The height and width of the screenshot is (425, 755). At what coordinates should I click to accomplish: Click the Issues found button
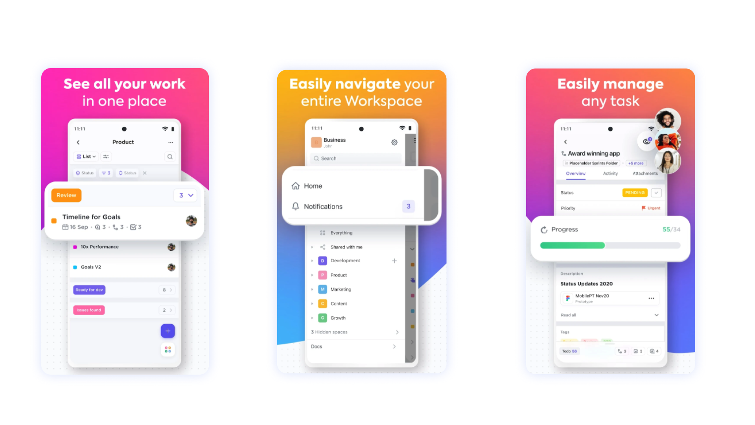tap(89, 310)
